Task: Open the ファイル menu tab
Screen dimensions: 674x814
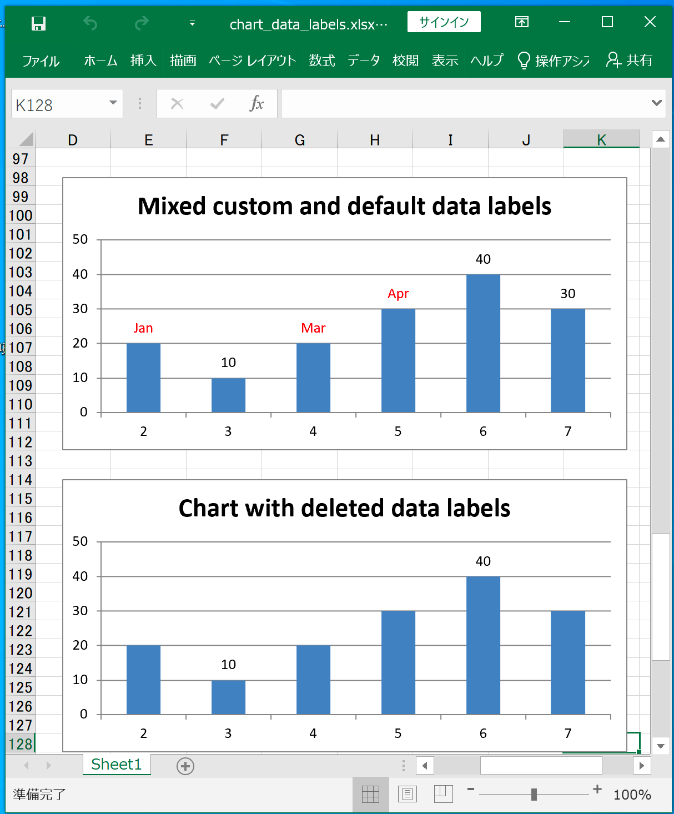Action: point(41,61)
